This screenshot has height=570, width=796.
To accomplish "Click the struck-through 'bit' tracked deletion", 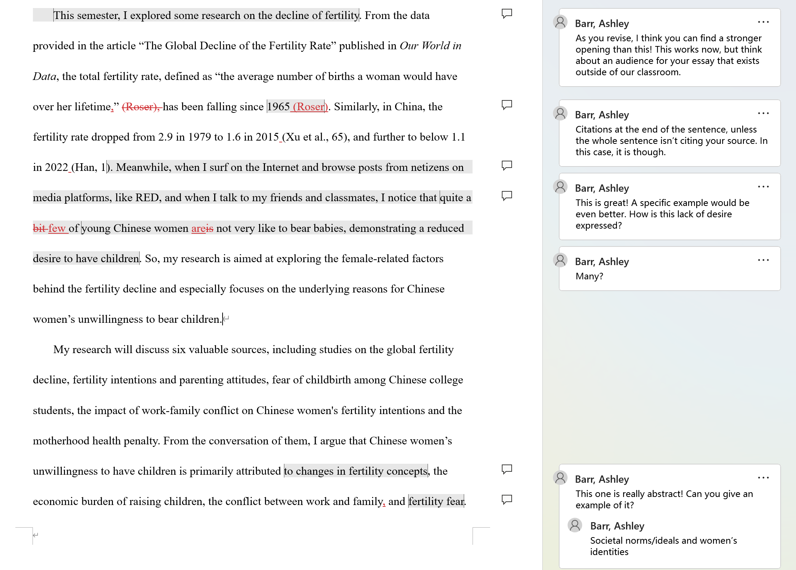I will click(39, 228).
